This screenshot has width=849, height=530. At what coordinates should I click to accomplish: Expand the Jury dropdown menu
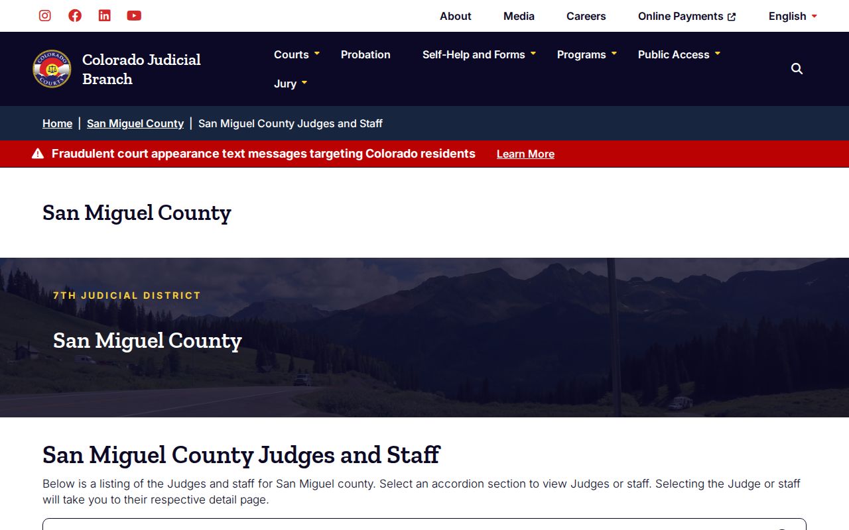click(291, 83)
